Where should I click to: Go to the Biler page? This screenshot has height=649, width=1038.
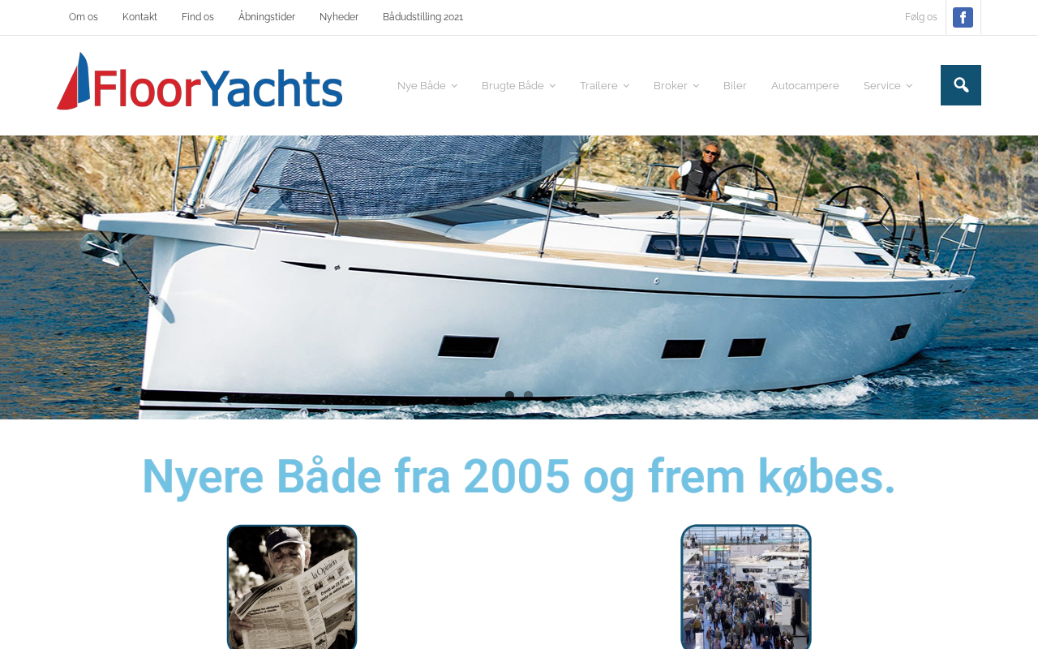coord(735,85)
